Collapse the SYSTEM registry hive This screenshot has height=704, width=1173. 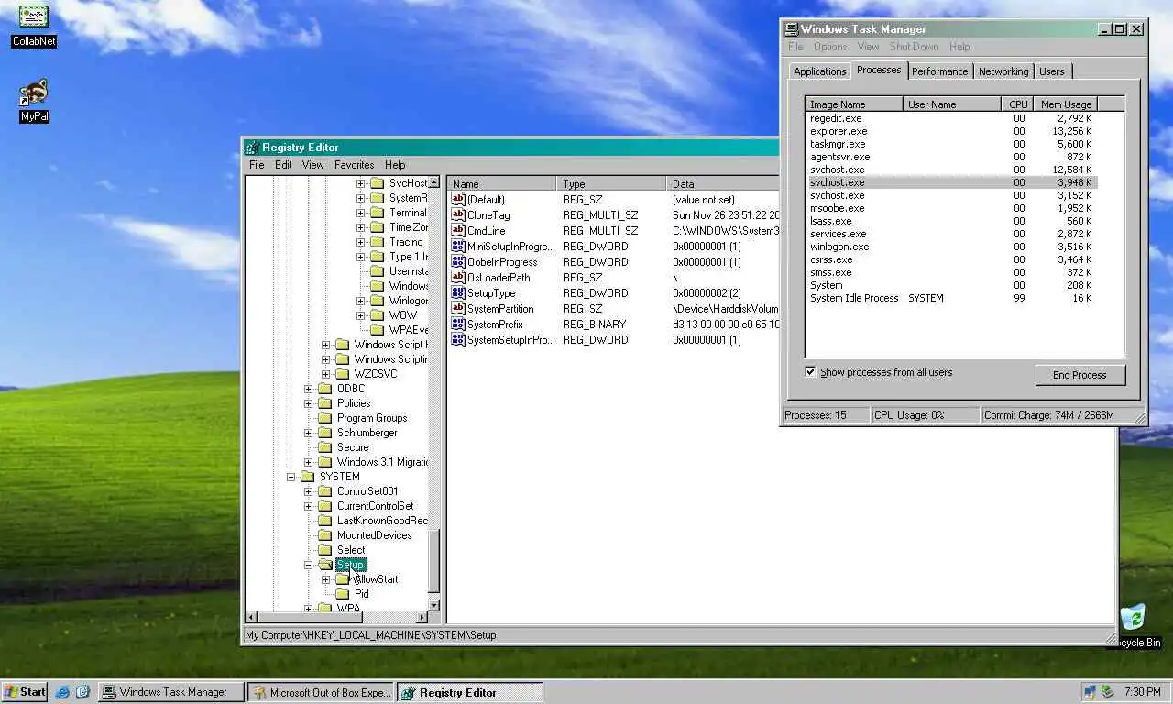[x=291, y=477]
